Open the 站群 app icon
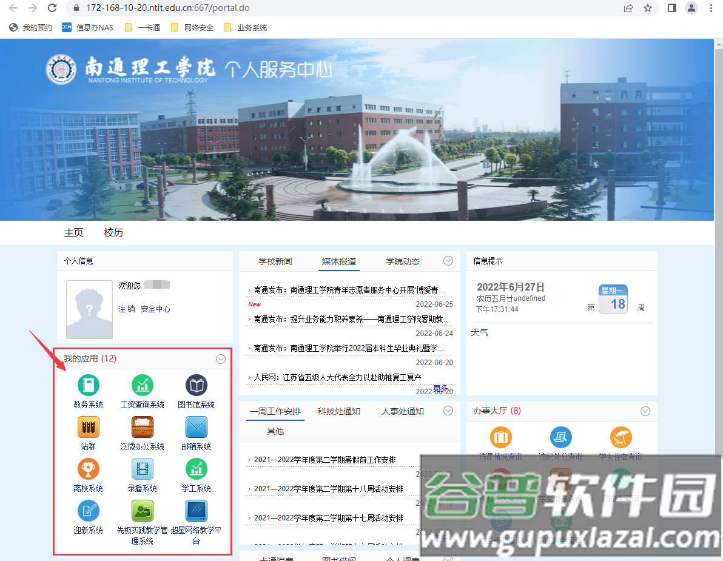The height and width of the screenshot is (561, 723). pos(88,427)
